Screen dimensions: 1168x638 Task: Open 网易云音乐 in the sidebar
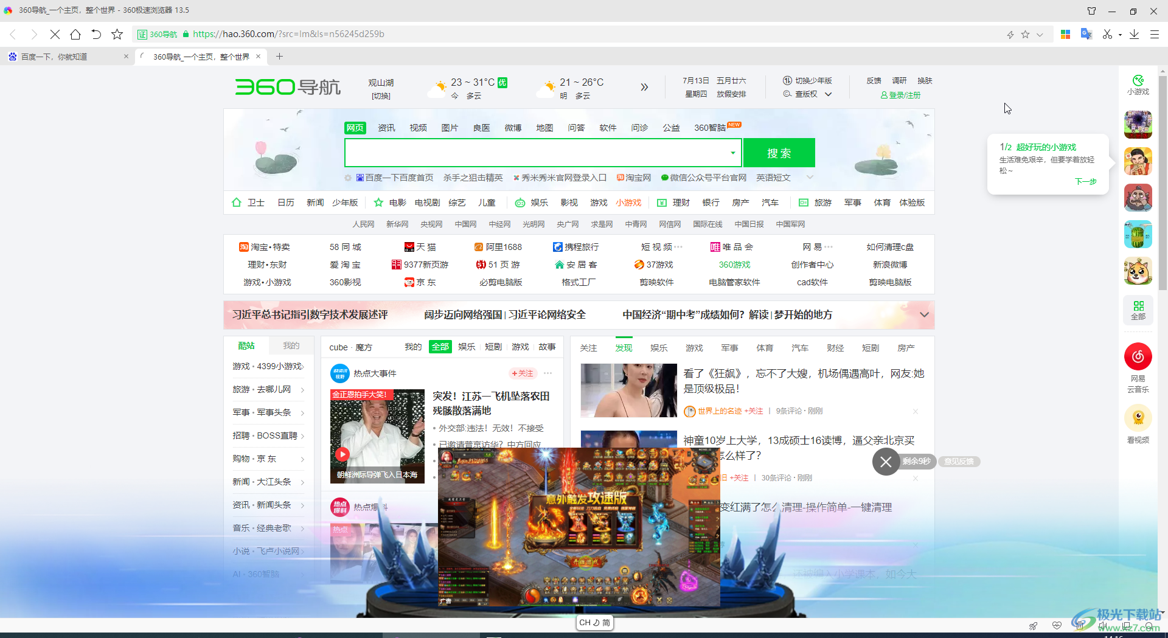(1138, 368)
